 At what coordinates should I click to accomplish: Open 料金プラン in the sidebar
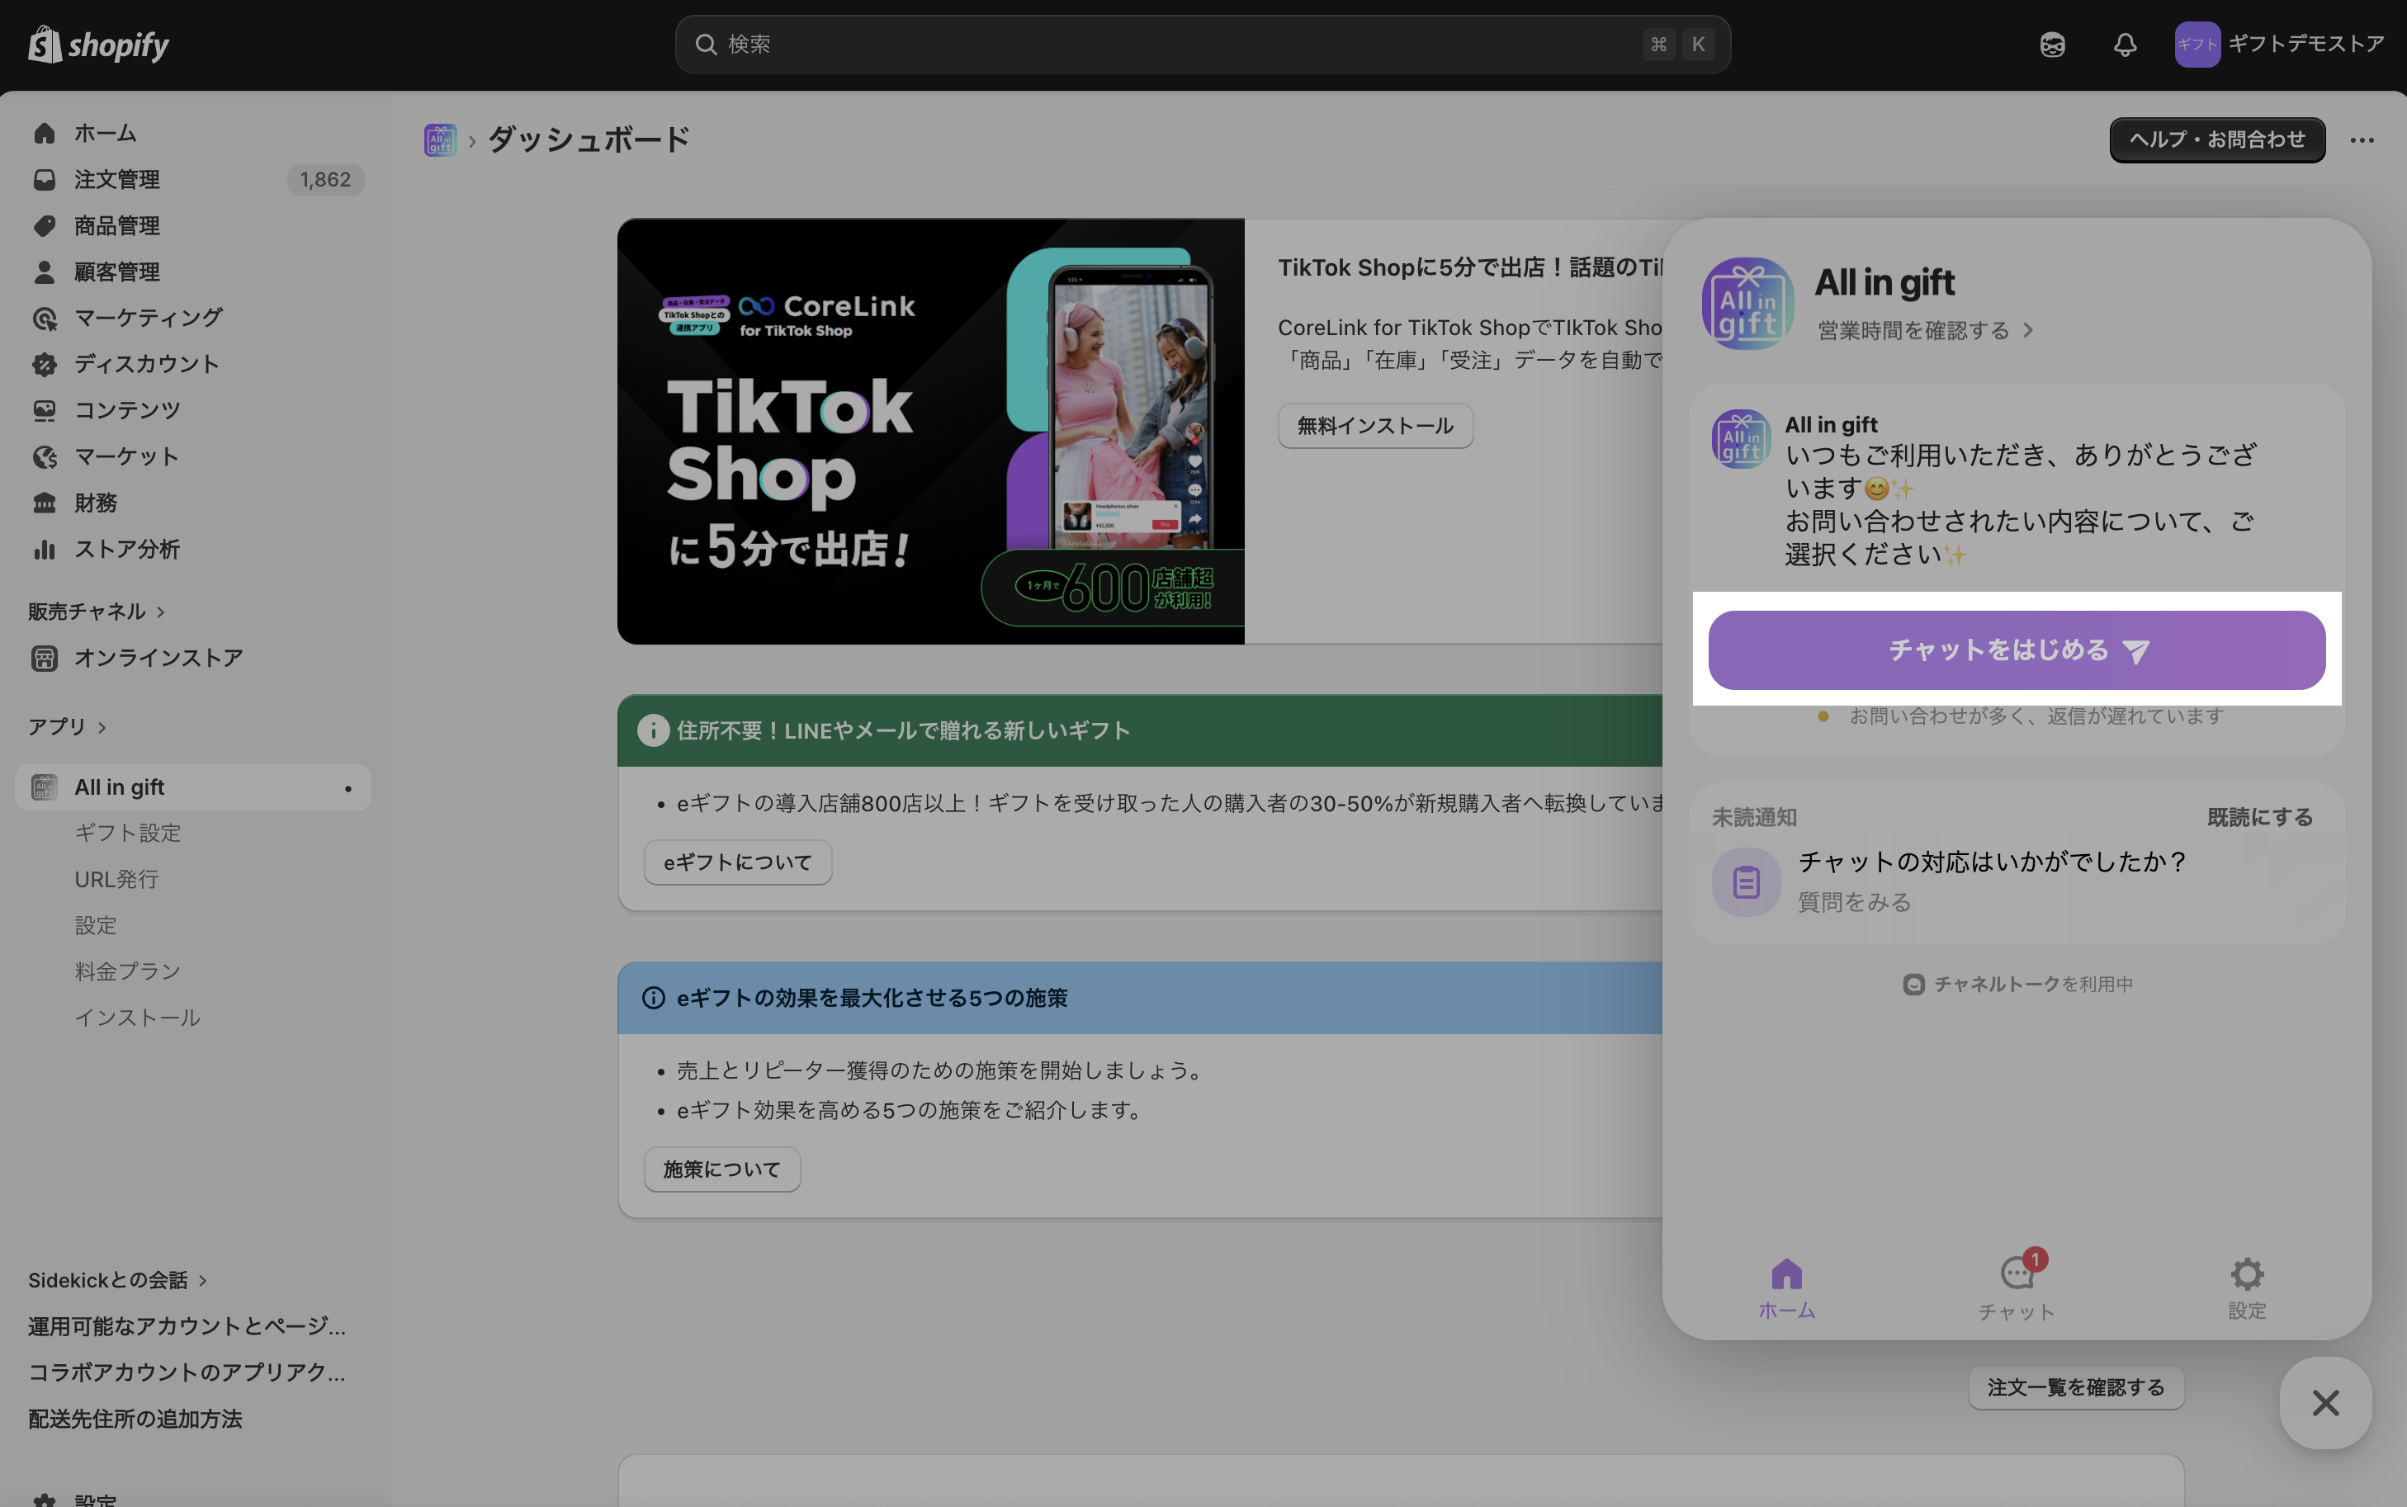point(128,971)
